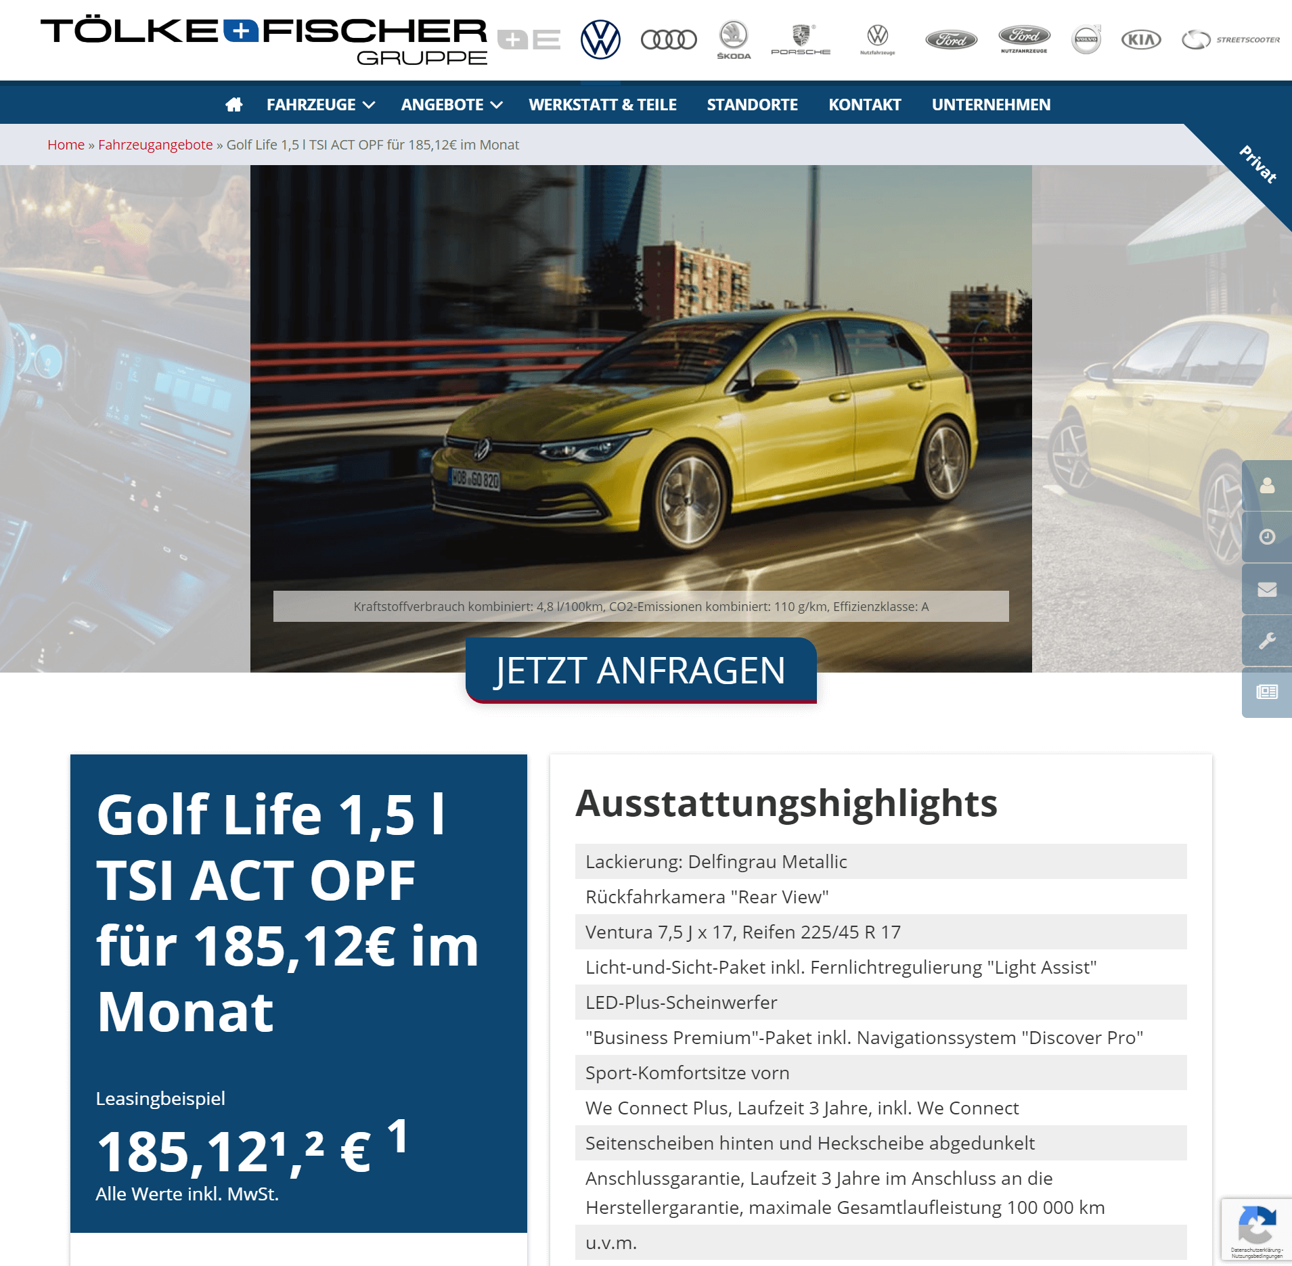Open the wrench service sidebar icon
Screen dimensions: 1292x1266
click(x=1267, y=640)
